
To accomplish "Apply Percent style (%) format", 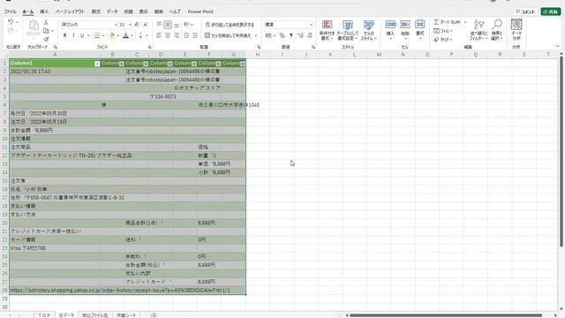I will tap(282, 35).
